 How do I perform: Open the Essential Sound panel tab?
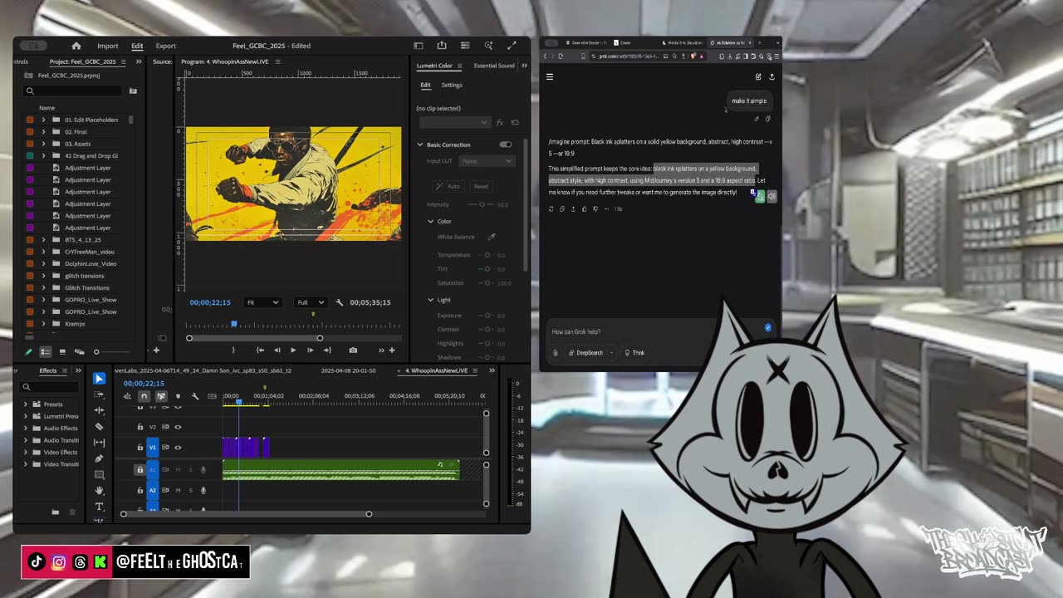click(494, 66)
